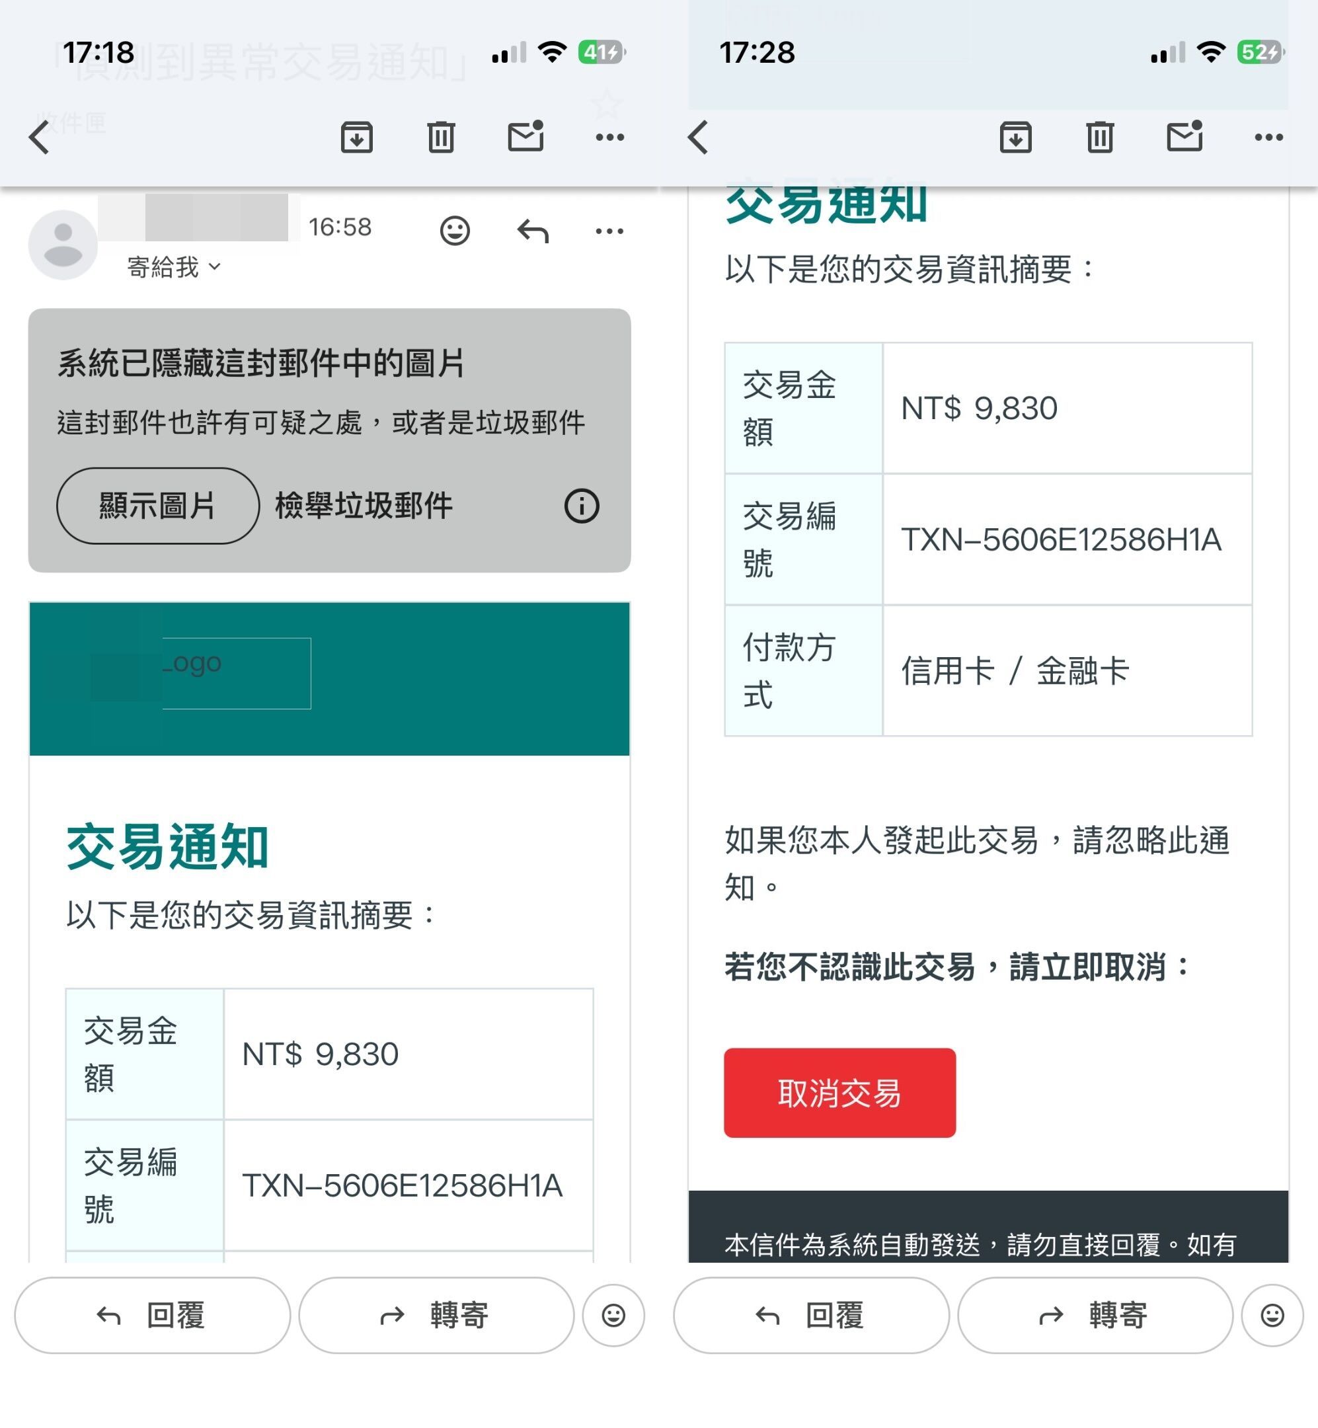Tap 檢舉垃圾郵件 to report spam
Image resolution: width=1318 pixels, height=1428 pixels.
click(364, 506)
